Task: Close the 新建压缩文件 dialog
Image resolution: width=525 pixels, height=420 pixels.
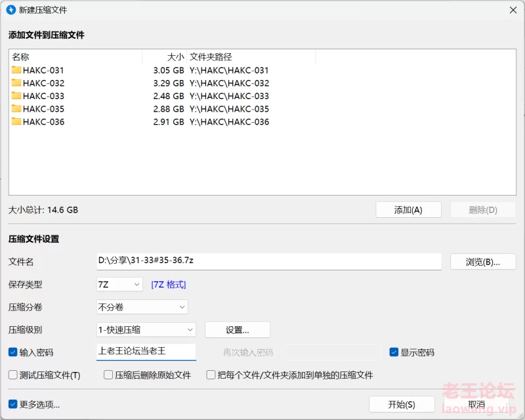Action: pos(513,10)
